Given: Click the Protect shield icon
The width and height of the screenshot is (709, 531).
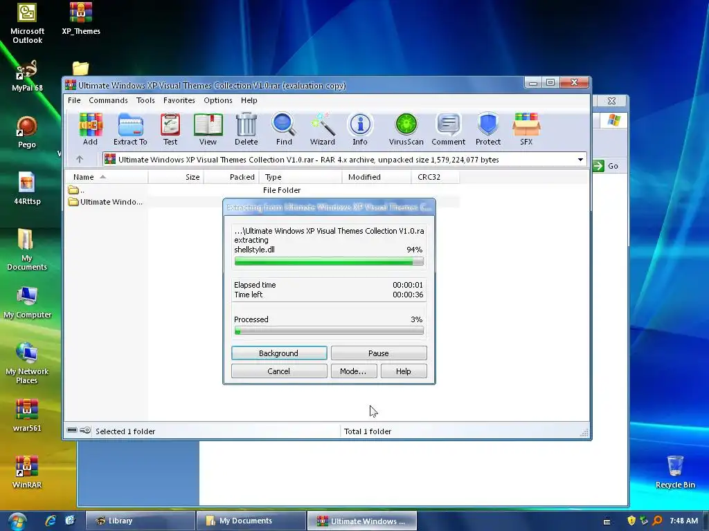Looking at the screenshot, I should coord(488,129).
